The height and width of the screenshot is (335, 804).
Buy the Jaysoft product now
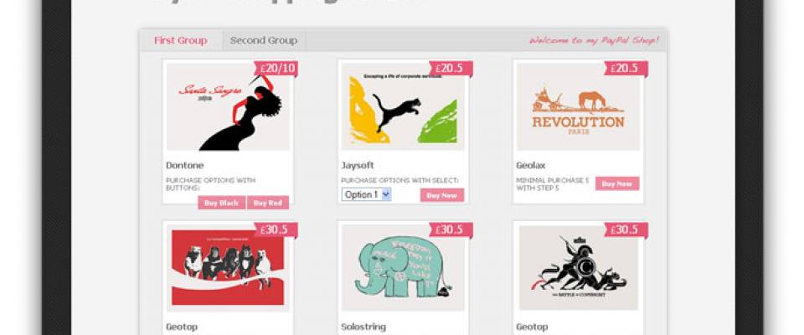[442, 195]
